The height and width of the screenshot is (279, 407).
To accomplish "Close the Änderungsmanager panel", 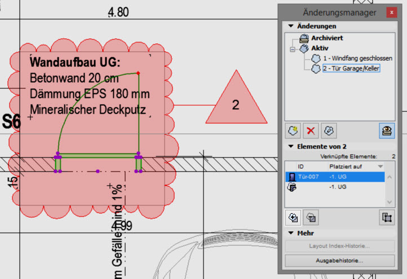I will pos(392,12).
